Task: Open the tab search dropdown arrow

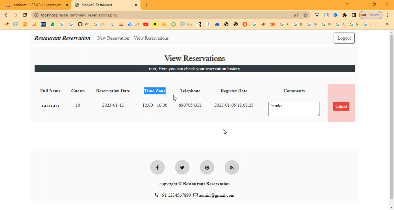Action: [x=347, y=4]
